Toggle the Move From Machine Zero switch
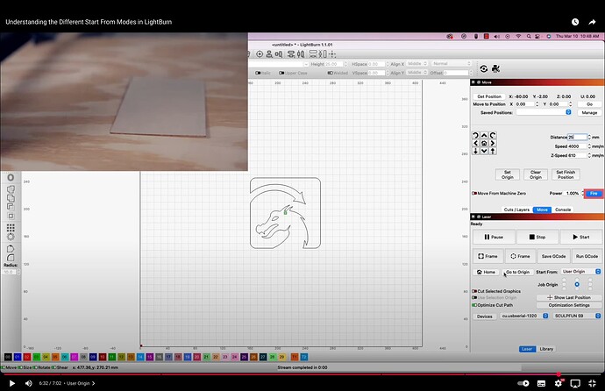 coord(474,193)
